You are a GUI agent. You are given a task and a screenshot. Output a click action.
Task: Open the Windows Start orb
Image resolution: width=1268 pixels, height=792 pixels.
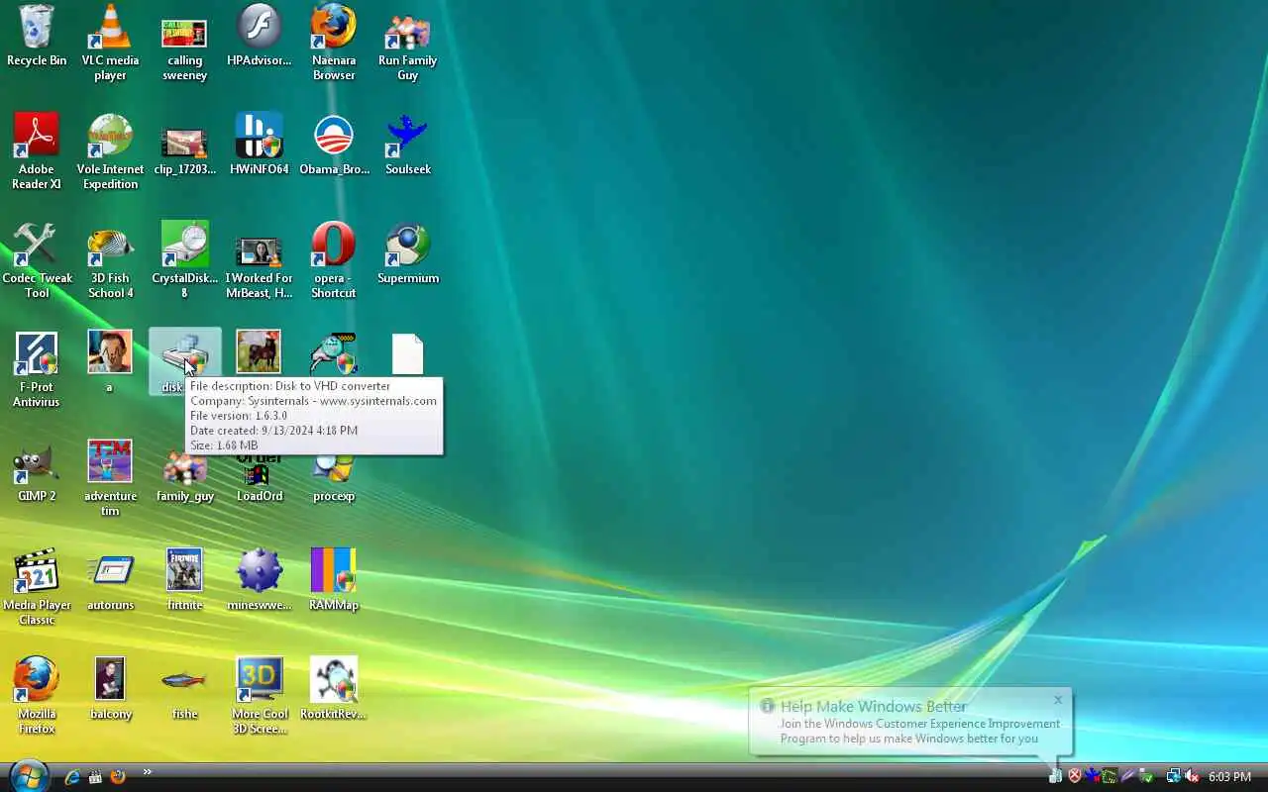coord(28,775)
